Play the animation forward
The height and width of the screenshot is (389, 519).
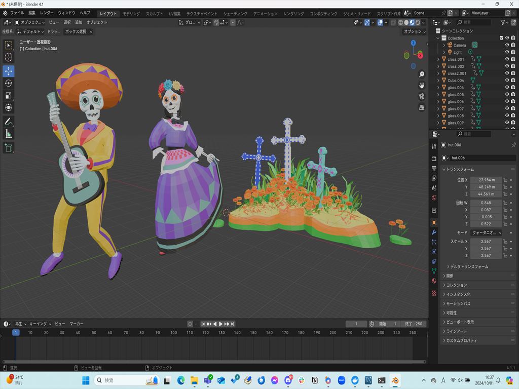pos(221,324)
